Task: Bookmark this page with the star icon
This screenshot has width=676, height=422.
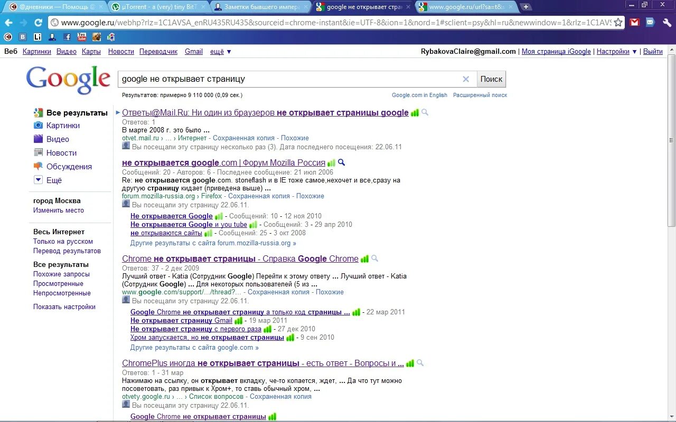Action: (x=618, y=23)
